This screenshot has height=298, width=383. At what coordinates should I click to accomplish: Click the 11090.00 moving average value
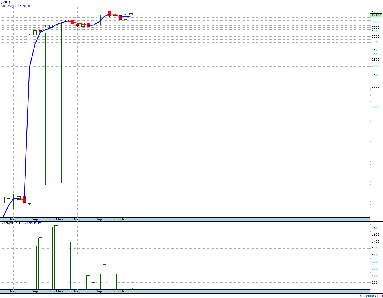pos(25,6)
